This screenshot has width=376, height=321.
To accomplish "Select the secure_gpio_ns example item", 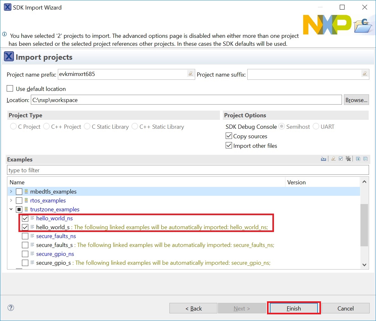I will pos(55,254).
